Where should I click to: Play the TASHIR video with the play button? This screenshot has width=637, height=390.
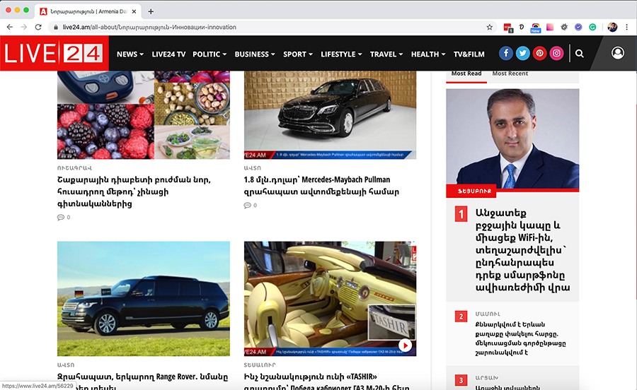pyautogui.click(x=405, y=345)
